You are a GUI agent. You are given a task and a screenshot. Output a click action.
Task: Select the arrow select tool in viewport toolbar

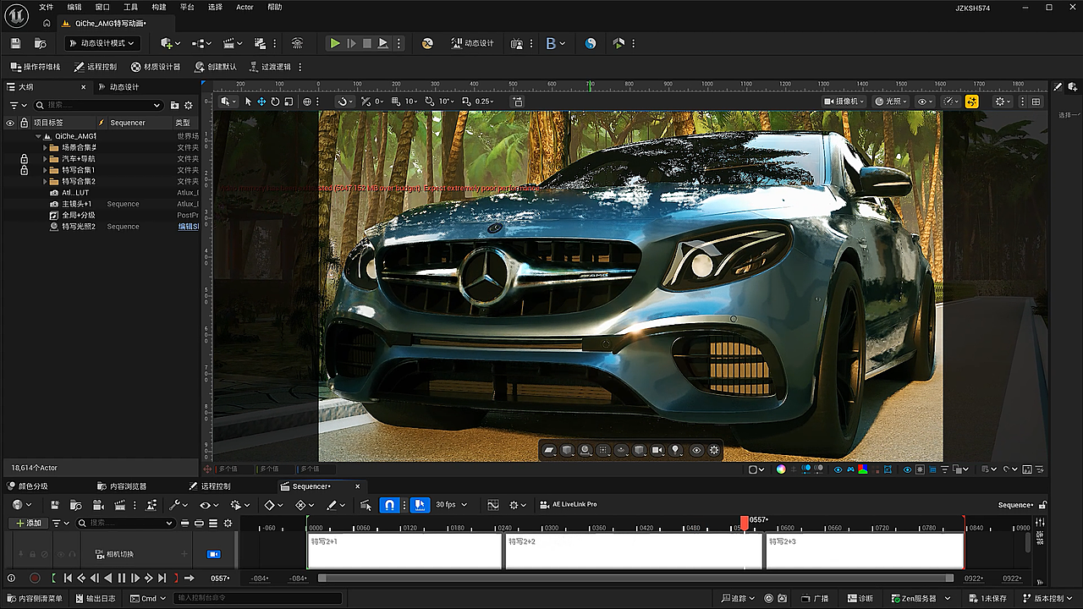click(x=248, y=101)
